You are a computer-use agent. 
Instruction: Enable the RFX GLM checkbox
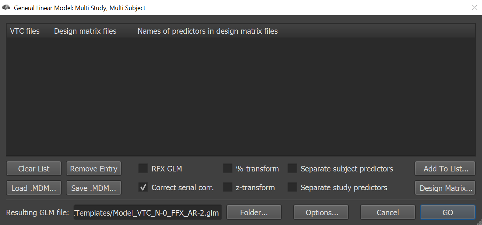143,169
